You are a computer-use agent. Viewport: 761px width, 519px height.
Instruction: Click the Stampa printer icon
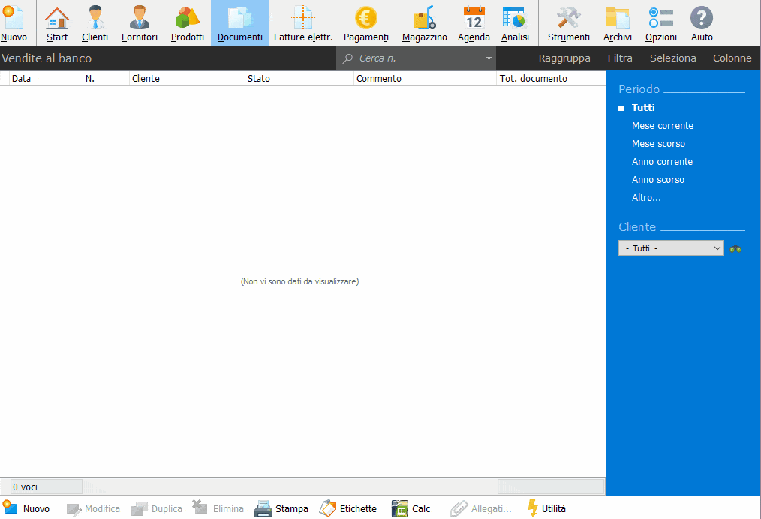click(x=263, y=508)
